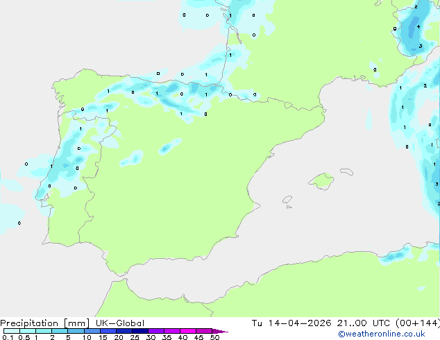The width and height of the screenshot is (440, 340).
Task: Click the precipitation value '4' on map
Action: click(418, 26)
